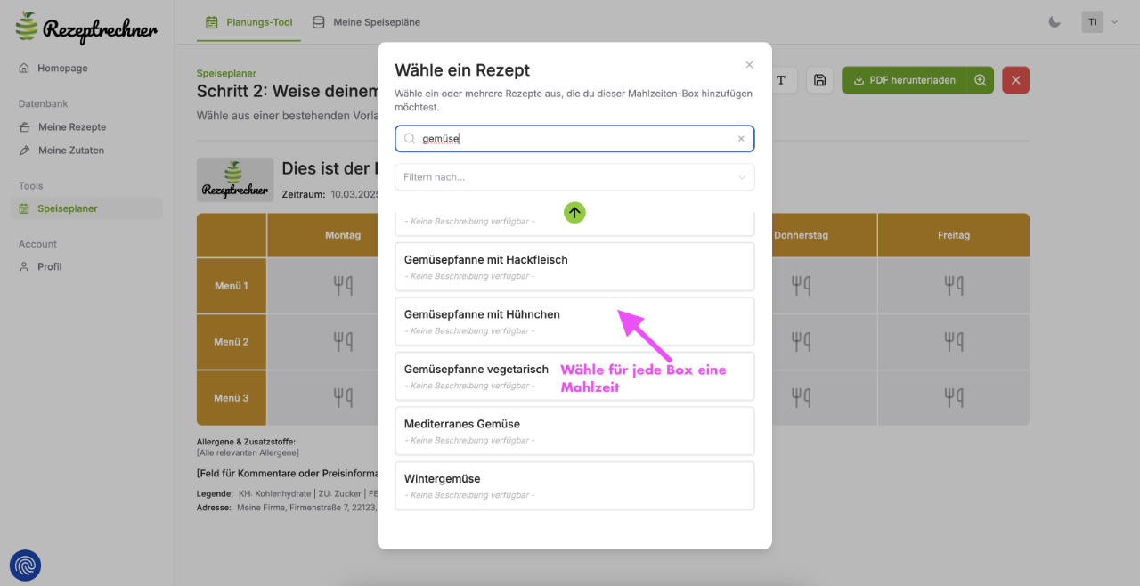Open the 'Filtern nach...' dropdown
This screenshot has height=586, width=1140.
point(574,177)
